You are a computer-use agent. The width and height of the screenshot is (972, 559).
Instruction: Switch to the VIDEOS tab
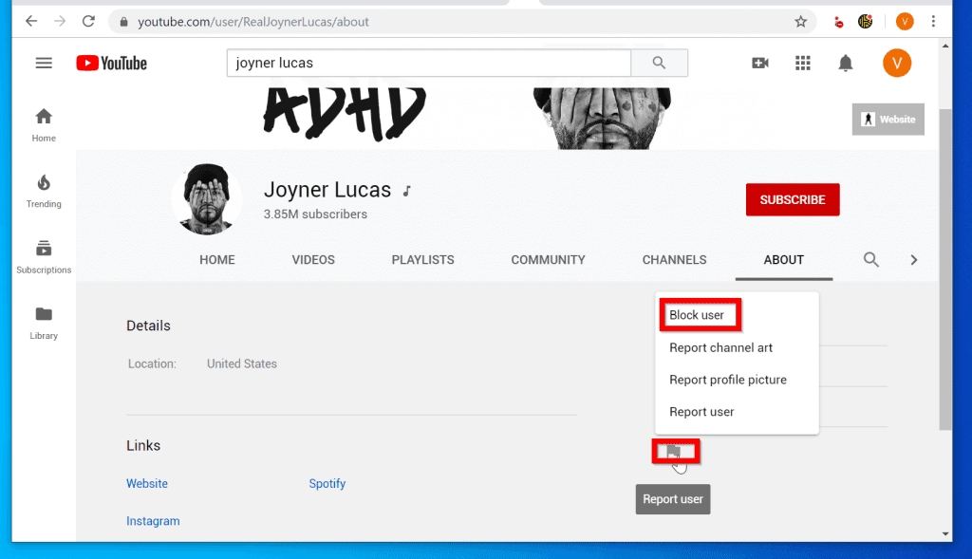click(x=313, y=260)
